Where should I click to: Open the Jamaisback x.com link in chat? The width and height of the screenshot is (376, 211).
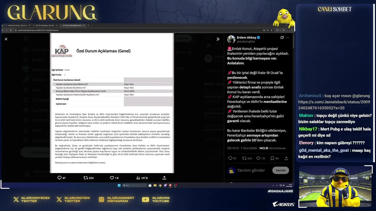[334, 105]
